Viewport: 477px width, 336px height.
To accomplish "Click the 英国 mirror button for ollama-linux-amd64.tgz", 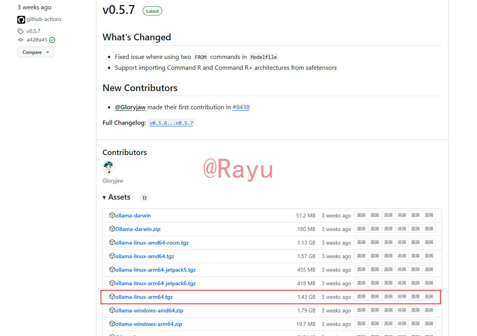I will 402,256.
